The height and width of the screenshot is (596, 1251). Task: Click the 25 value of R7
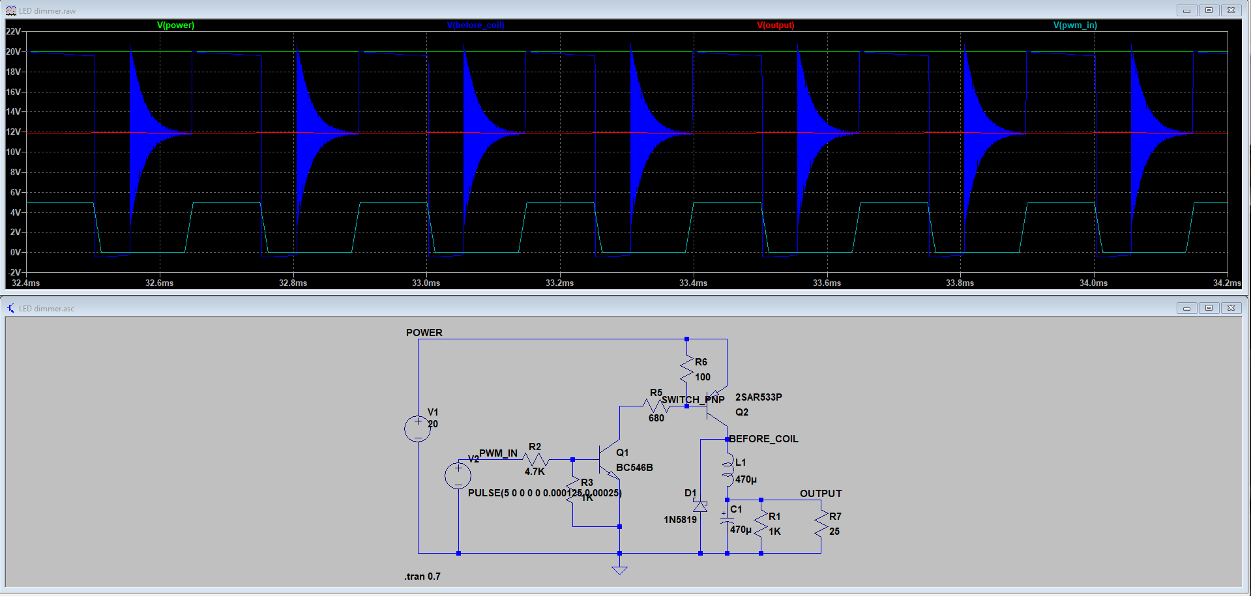[x=834, y=532]
